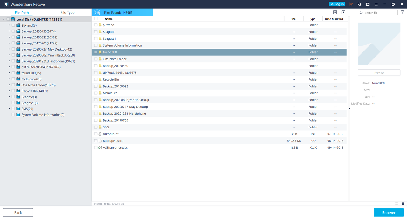This screenshot has width=407, height=219.
Task: Switch to File Path tab
Action: coord(22,13)
